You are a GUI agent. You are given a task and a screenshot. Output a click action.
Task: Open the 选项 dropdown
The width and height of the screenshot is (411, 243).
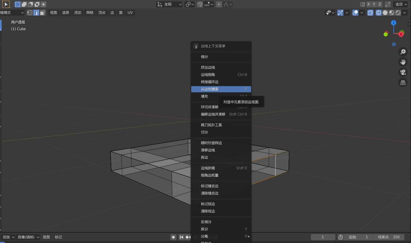[401, 4]
